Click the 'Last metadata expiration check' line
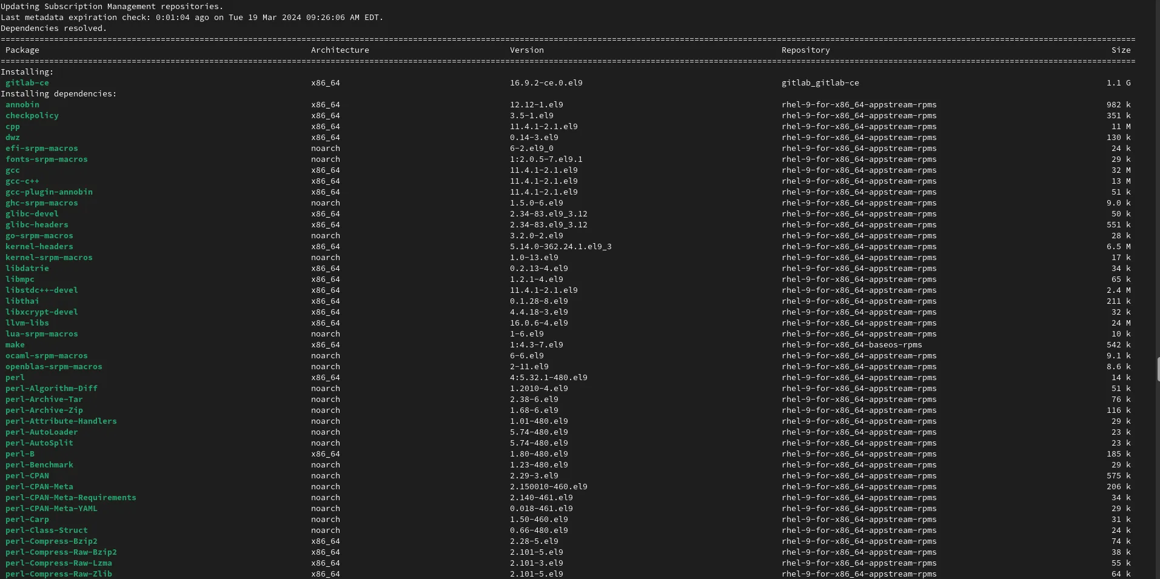1160x579 pixels. click(192, 18)
